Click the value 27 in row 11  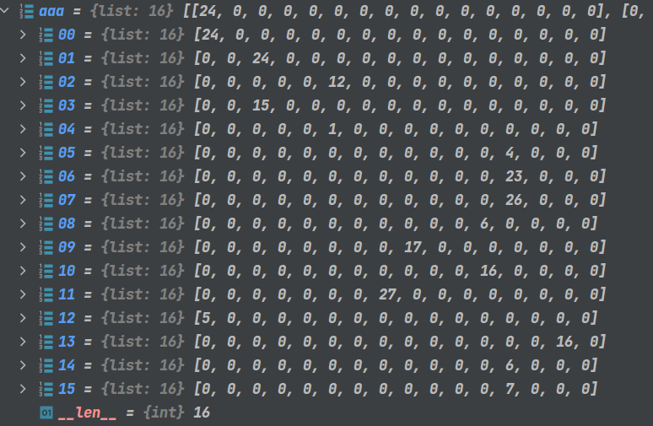(x=387, y=294)
